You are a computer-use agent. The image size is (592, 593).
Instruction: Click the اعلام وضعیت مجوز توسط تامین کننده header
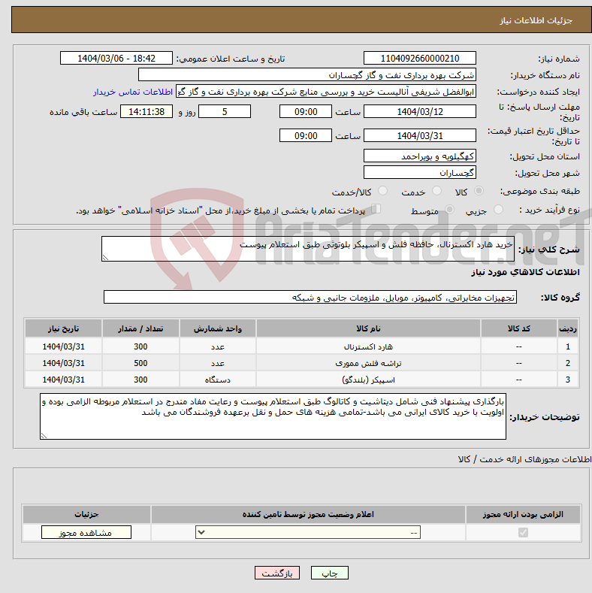point(308,514)
